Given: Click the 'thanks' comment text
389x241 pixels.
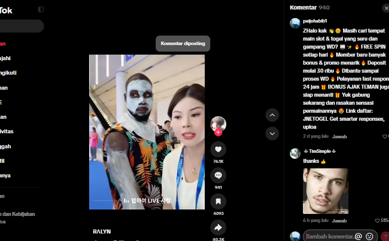Looking at the screenshot, I should pos(314,161).
